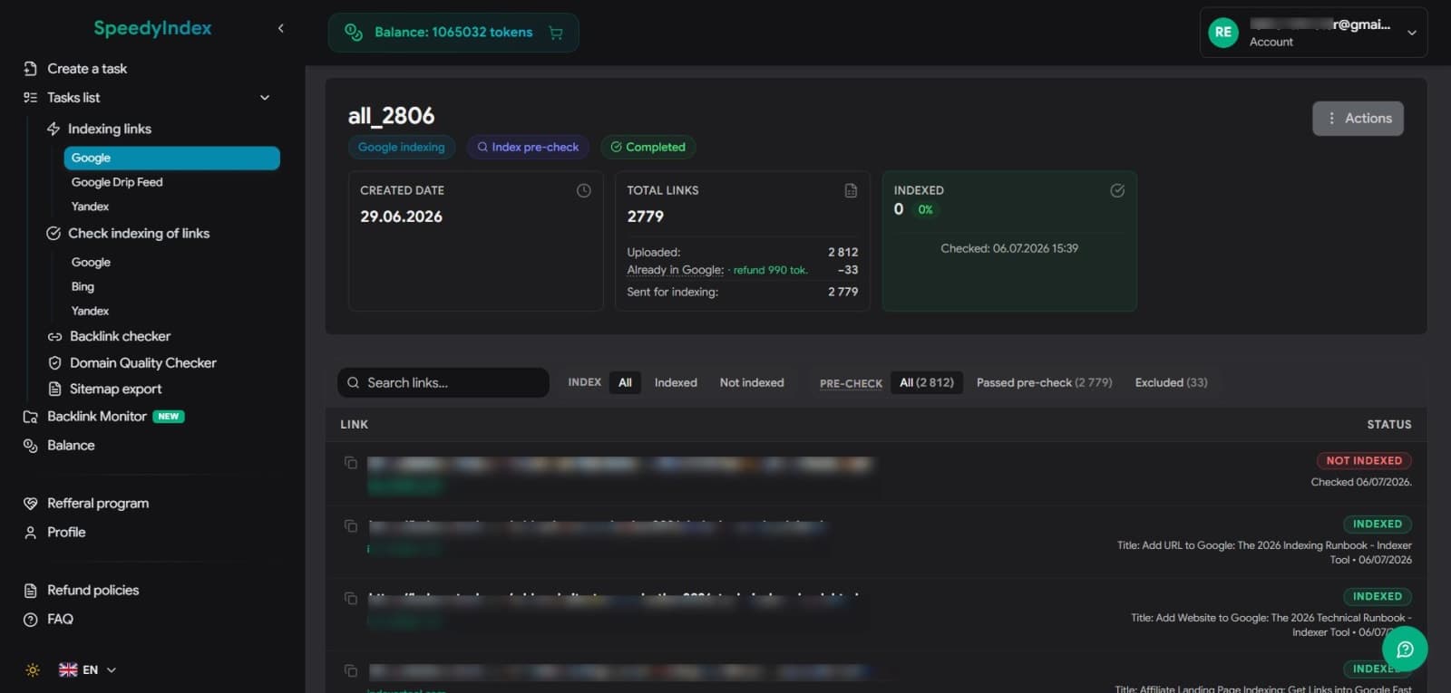Collapse the sidebar with the chevron arrow
Image resolution: width=1451 pixels, height=693 pixels.
[280, 28]
